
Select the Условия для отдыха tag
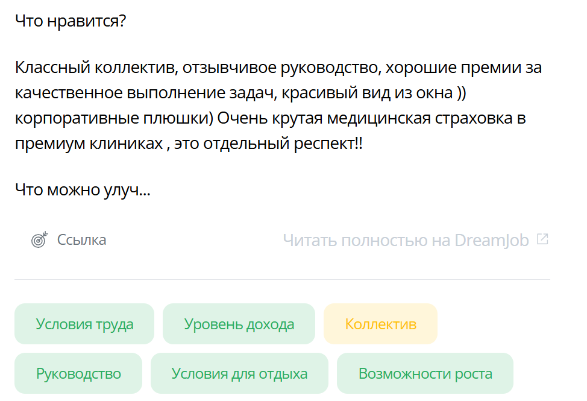pyautogui.click(x=240, y=373)
